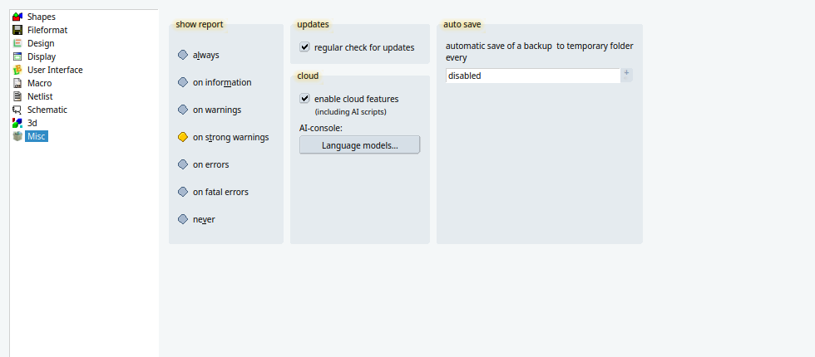Screen dimensions: 815x357
Task: Click the Misc category icon
Action: [17, 136]
